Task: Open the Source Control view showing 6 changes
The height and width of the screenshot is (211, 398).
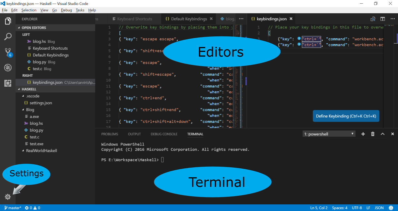Action: [x=7, y=52]
